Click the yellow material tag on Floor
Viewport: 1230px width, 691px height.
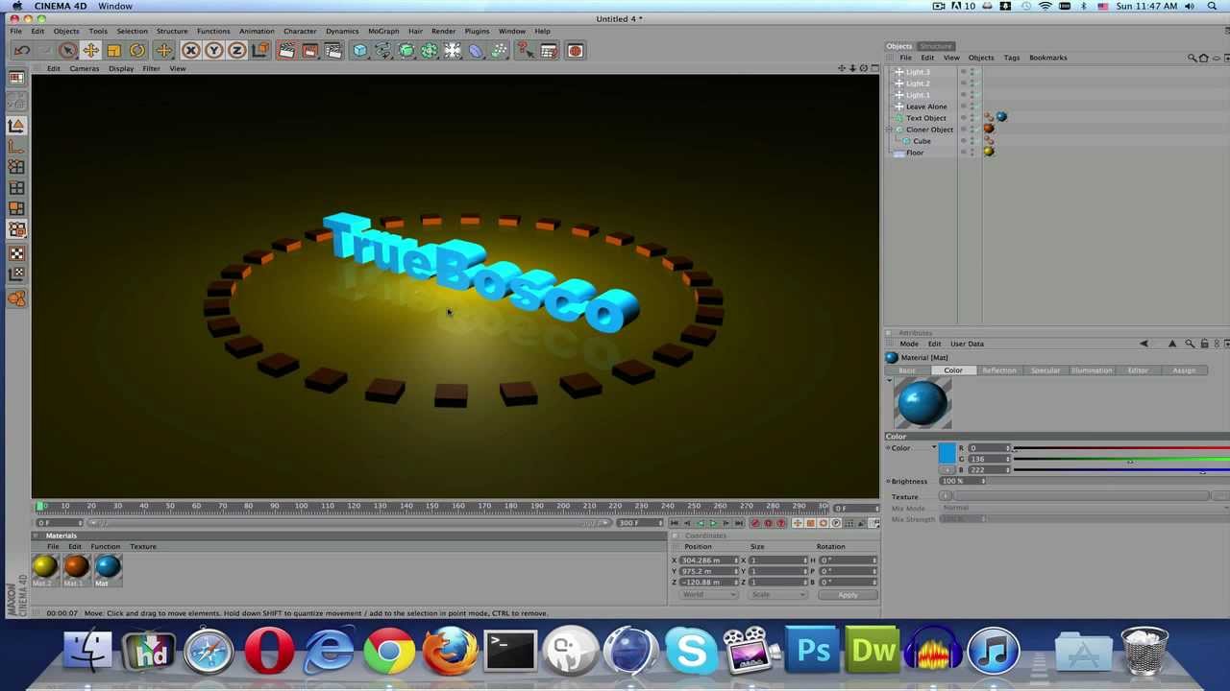tap(989, 152)
